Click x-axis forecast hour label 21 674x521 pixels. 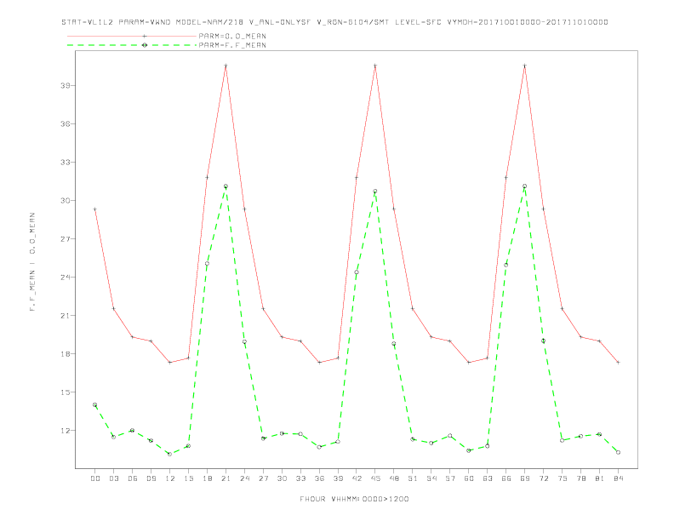(226, 478)
